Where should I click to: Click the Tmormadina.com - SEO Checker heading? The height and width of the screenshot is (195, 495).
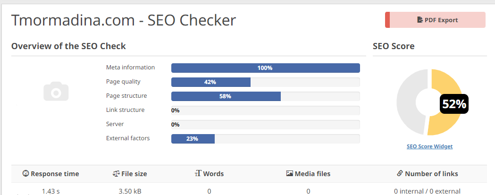coord(123,20)
